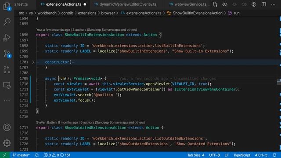Open the Remote Explorer view
The height and width of the screenshot is (158, 281).
(x=7, y=85)
